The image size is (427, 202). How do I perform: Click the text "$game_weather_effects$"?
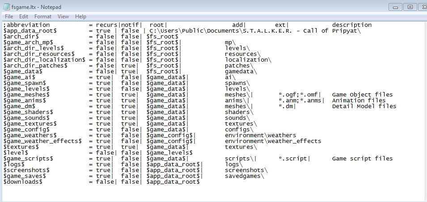(x=42, y=141)
